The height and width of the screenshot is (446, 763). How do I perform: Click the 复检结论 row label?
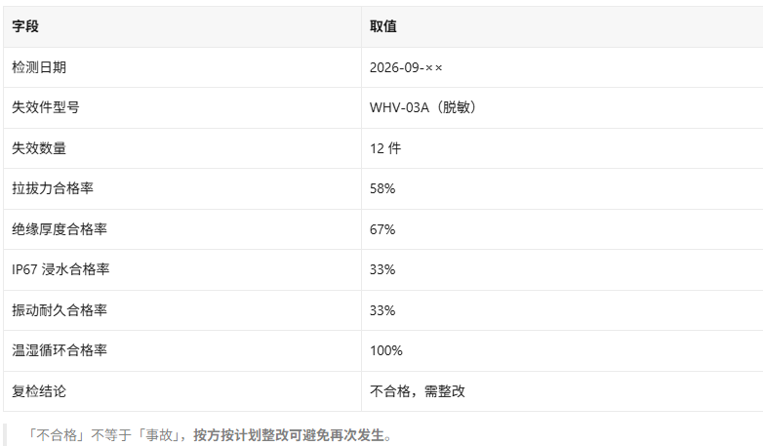[39, 391]
